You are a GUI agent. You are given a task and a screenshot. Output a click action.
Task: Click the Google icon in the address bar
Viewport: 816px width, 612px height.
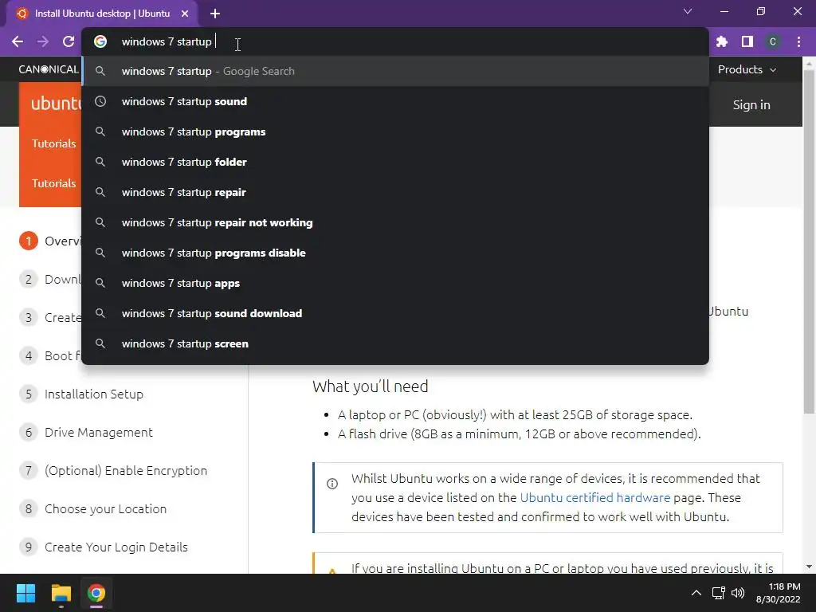pos(100,41)
